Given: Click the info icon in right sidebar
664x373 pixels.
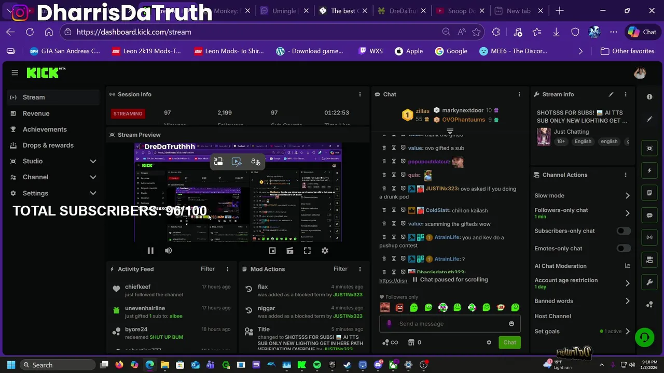Looking at the screenshot, I should click(x=649, y=97).
